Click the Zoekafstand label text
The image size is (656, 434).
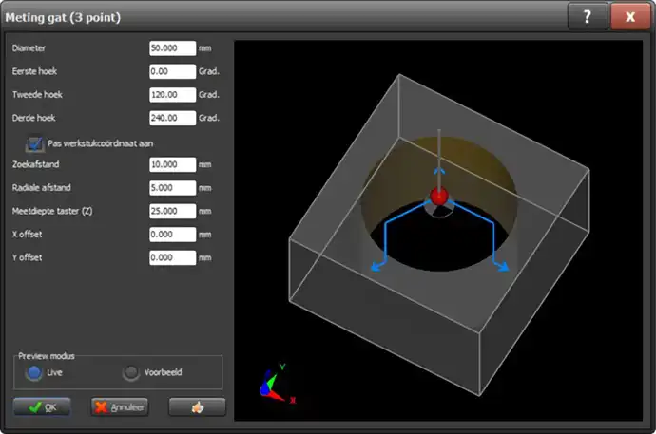point(35,164)
